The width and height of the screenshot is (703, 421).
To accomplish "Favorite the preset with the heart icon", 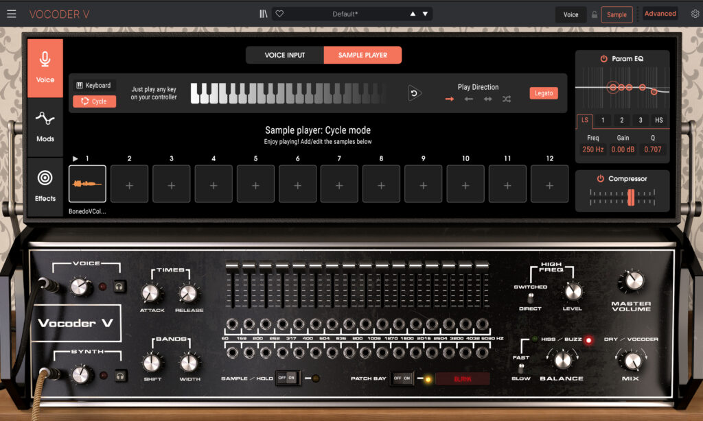I will click(x=279, y=14).
